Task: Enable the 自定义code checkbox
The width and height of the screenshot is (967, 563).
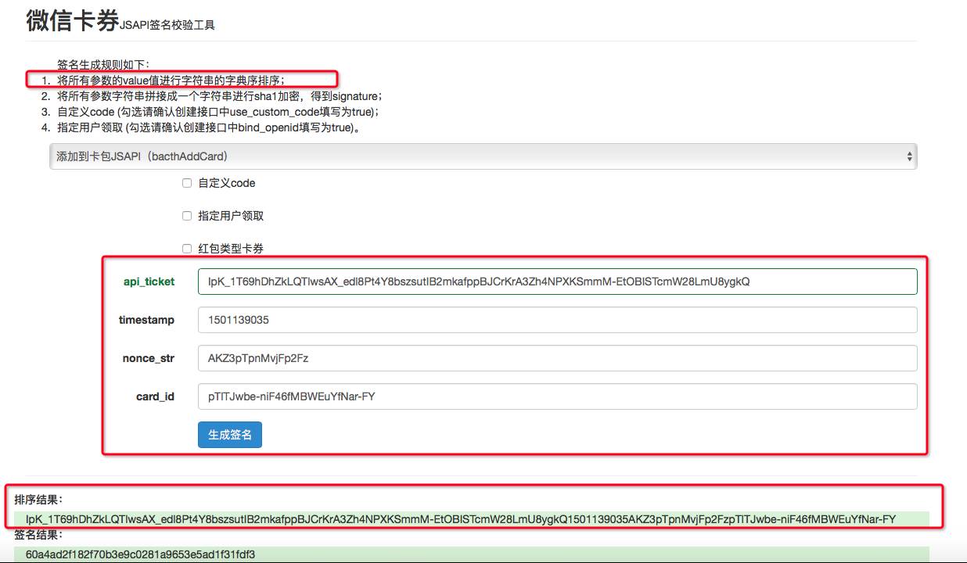Action: (187, 183)
